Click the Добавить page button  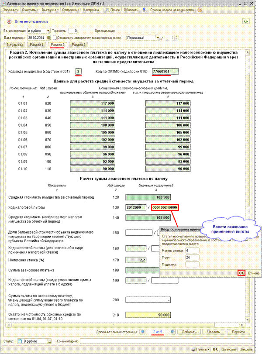[189, 332]
